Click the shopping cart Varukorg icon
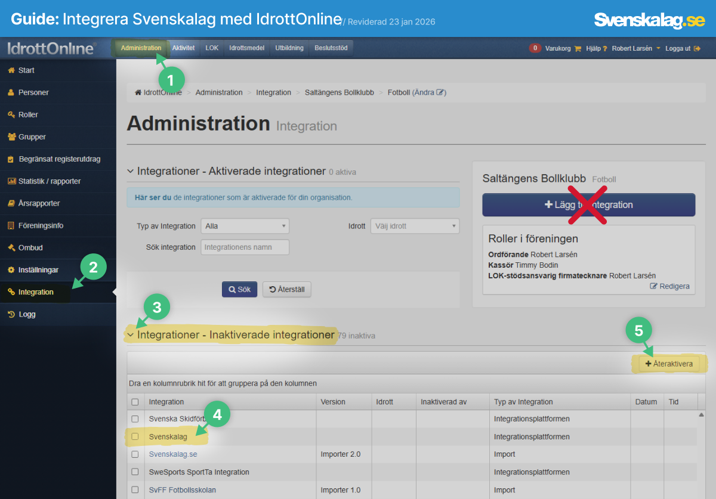Viewport: 716px width, 499px height. (577, 49)
